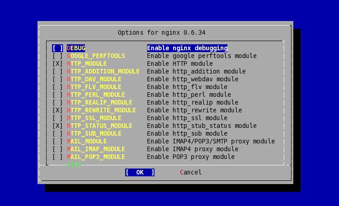
Task: Click the 'Options for nginx 0.6.34' title
Action: (161, 32)
